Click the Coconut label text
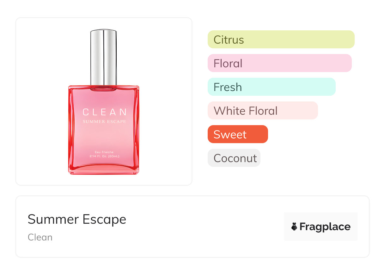The height and width of the screenshot is (273, 385). coord(235,158)
